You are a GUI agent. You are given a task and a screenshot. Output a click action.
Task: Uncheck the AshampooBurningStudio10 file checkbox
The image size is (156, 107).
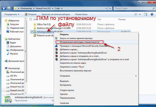[32, 32]
